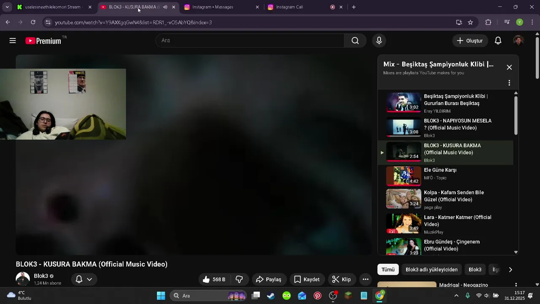Show hidden system tray icons chevron
540x304 pixels.
pos(456,296)
